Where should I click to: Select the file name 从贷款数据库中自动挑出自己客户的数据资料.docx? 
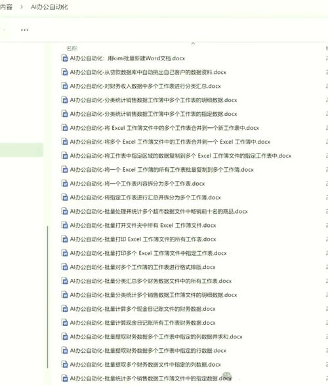click(x=148, y=72)
